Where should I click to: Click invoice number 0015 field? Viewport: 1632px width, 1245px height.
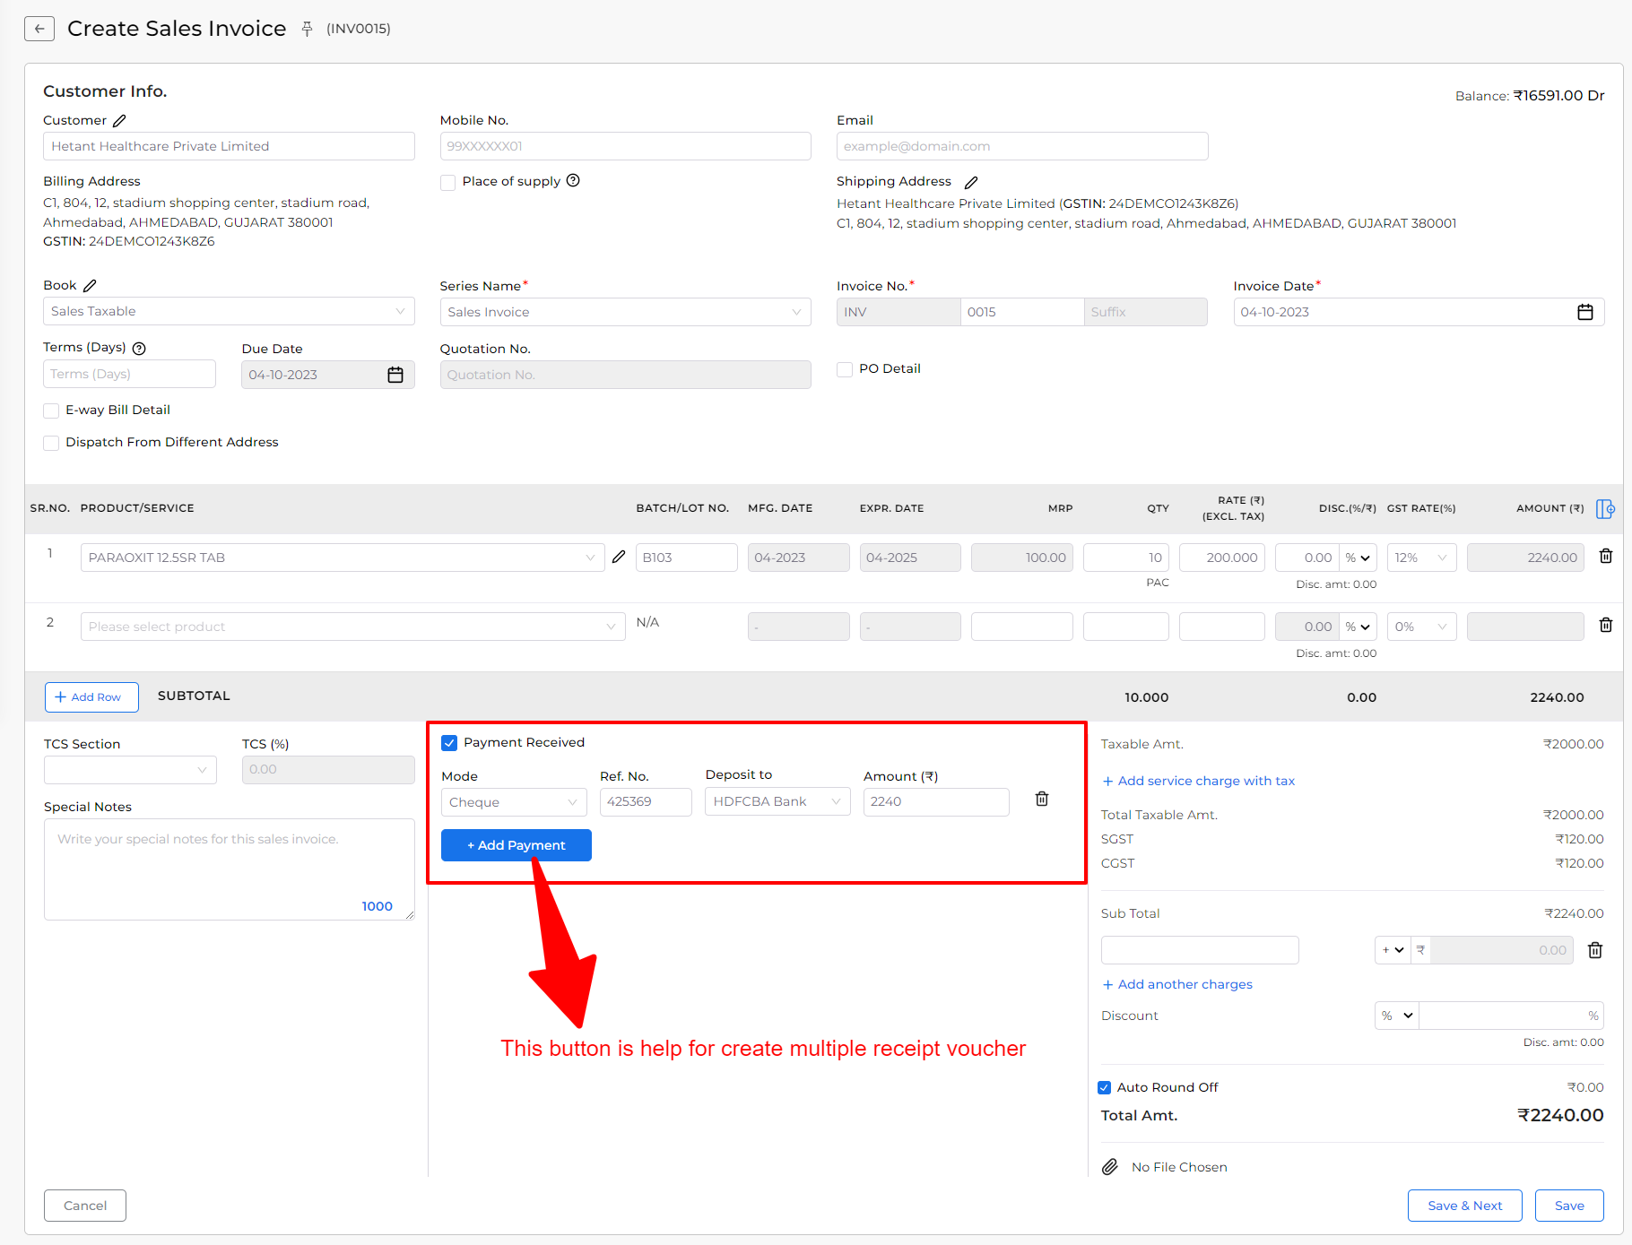click(x=1022, y=312)
